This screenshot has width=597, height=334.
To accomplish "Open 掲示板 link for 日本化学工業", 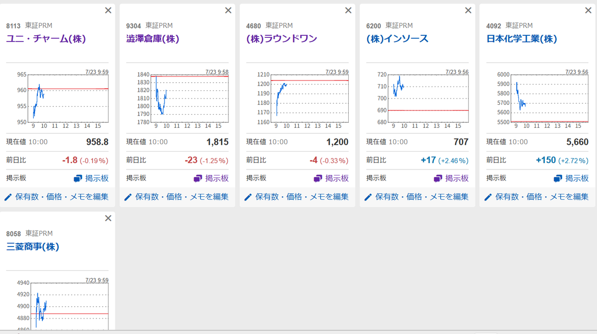I will (571, 178).
